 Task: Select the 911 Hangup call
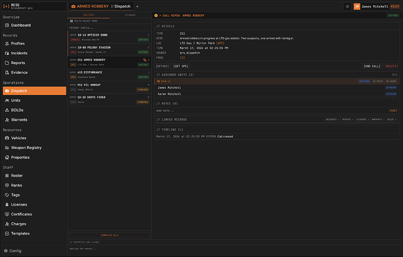pyautogui.click(x=109, y=87)
